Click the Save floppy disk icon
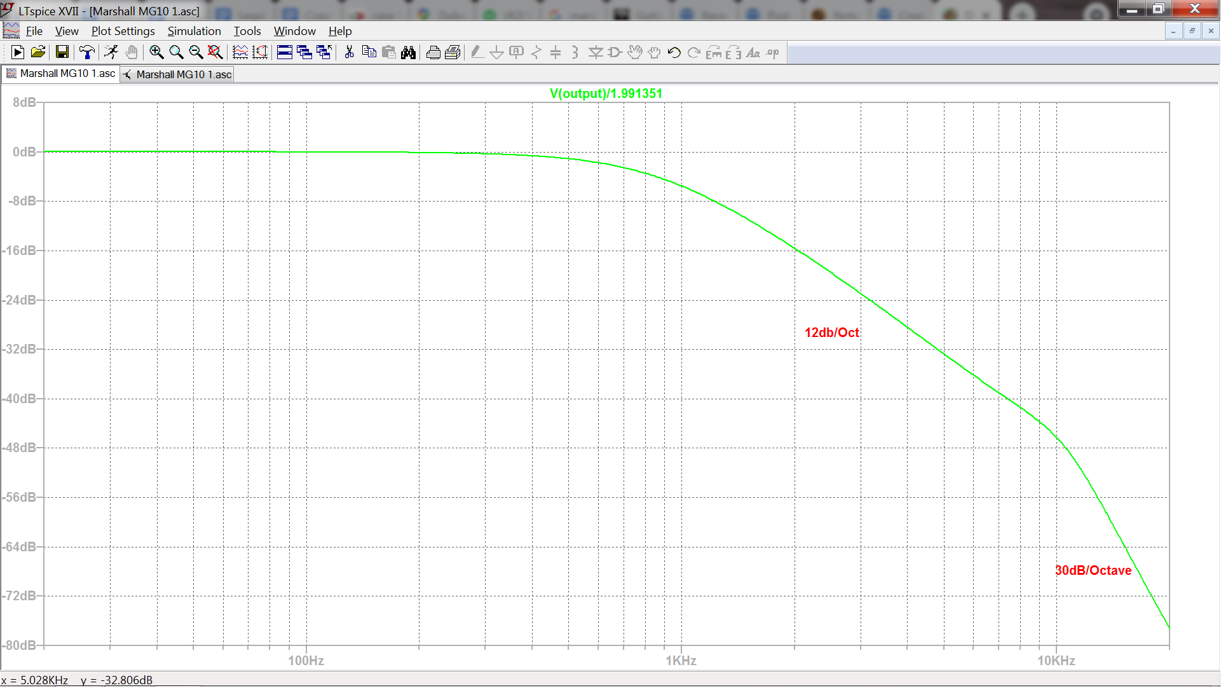Viewport: 1228px width, 688px height. (62, 53)
